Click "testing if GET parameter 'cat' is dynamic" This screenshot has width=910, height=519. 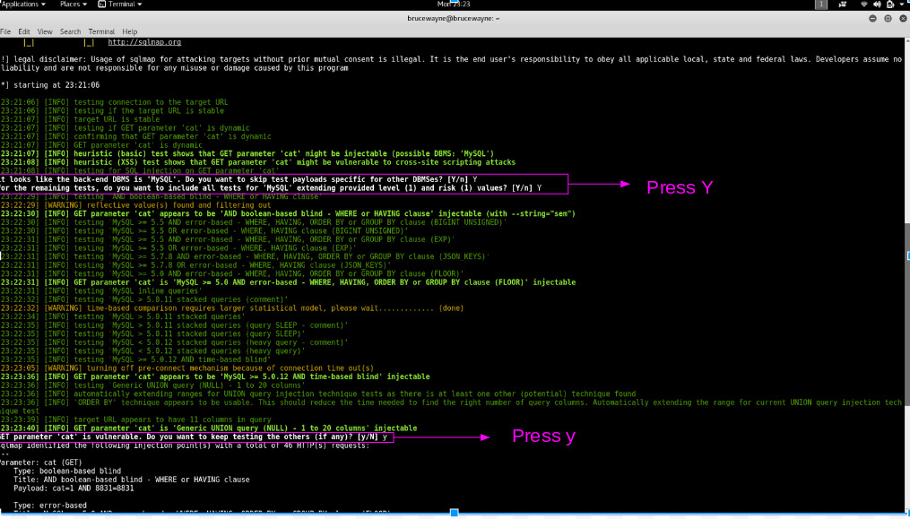tap(125, 127)
